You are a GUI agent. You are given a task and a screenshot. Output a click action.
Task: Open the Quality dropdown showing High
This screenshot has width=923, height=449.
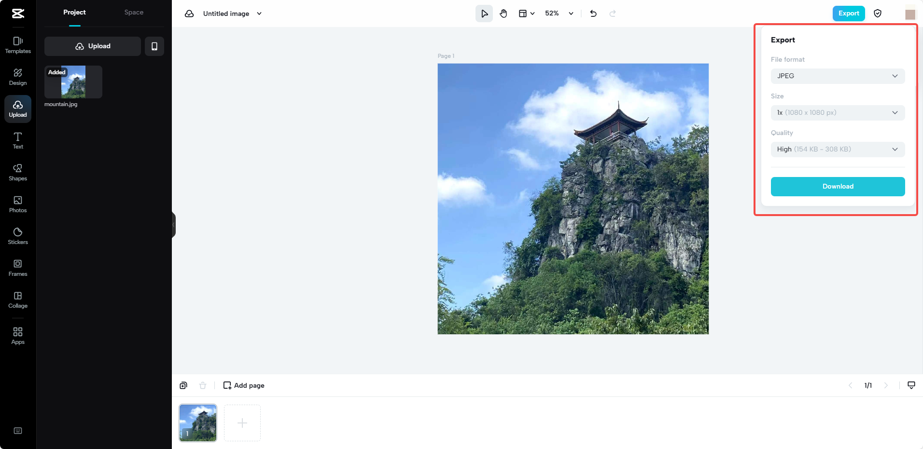coord(838,149)
